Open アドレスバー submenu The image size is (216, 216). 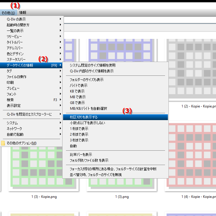tap(32, 48)
